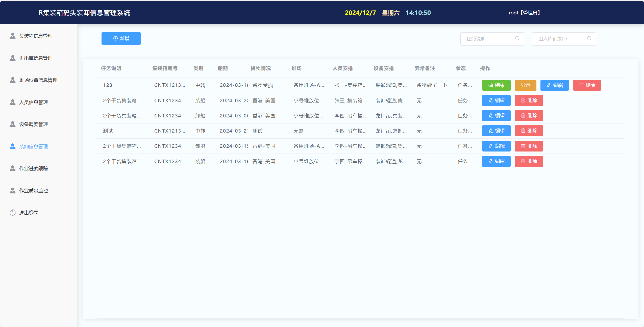Mark task 123 as 异常

click(x=525, y=85)
